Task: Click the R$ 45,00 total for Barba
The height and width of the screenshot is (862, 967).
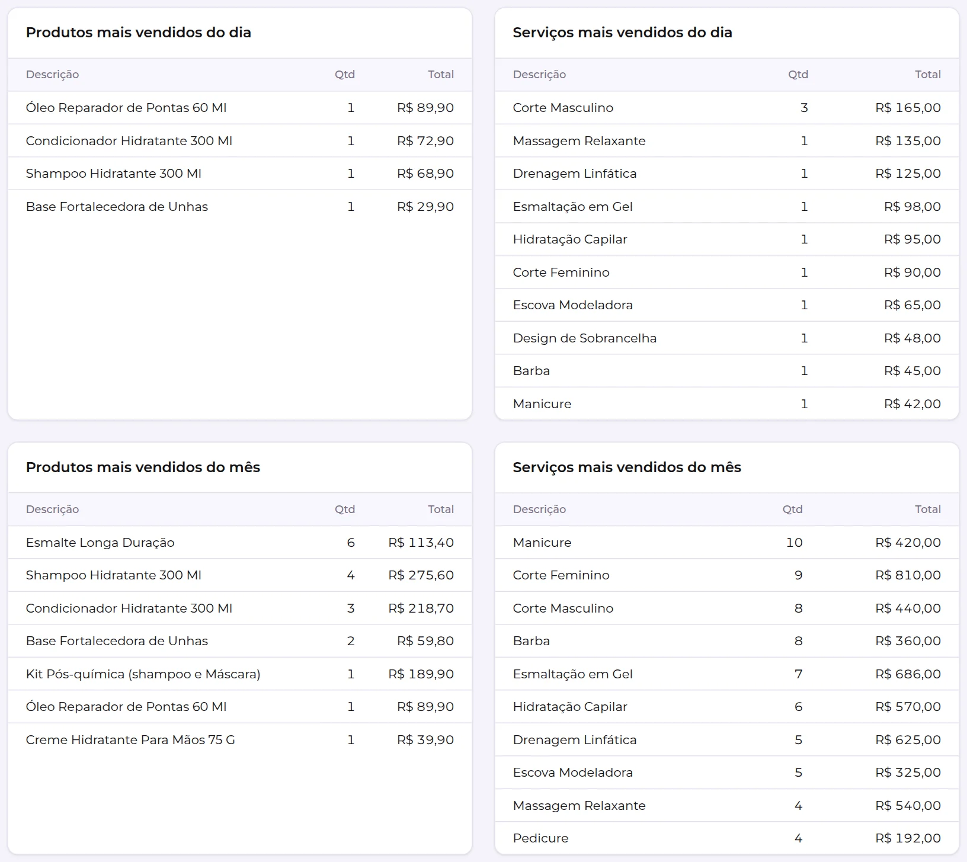Action: 912,371
